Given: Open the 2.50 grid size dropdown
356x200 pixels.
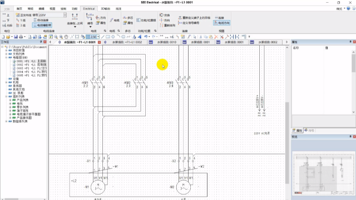Looking at the screenshot, I should (98, 37).
